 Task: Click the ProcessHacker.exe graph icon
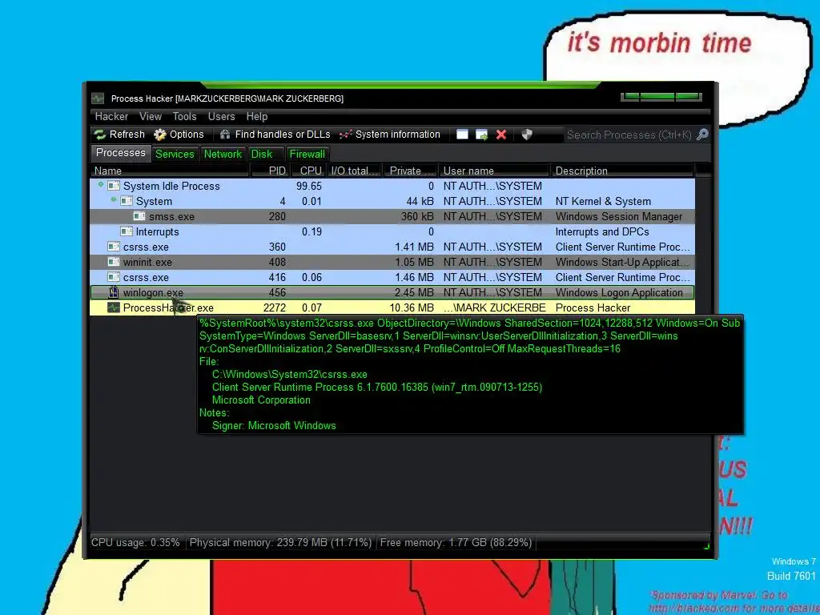[114, 307]
